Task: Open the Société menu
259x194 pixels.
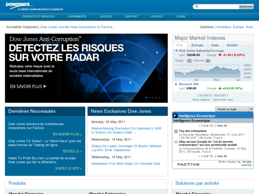Action: point(106,16)
